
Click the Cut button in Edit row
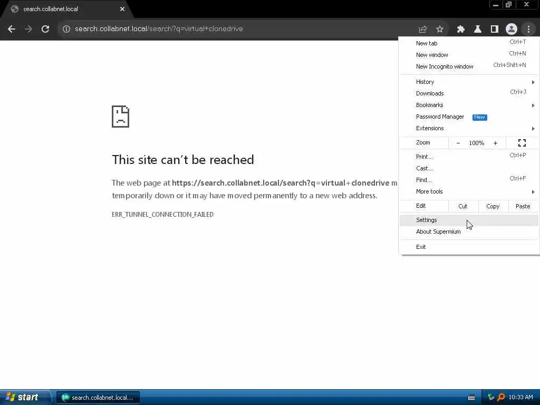(463, 206)
